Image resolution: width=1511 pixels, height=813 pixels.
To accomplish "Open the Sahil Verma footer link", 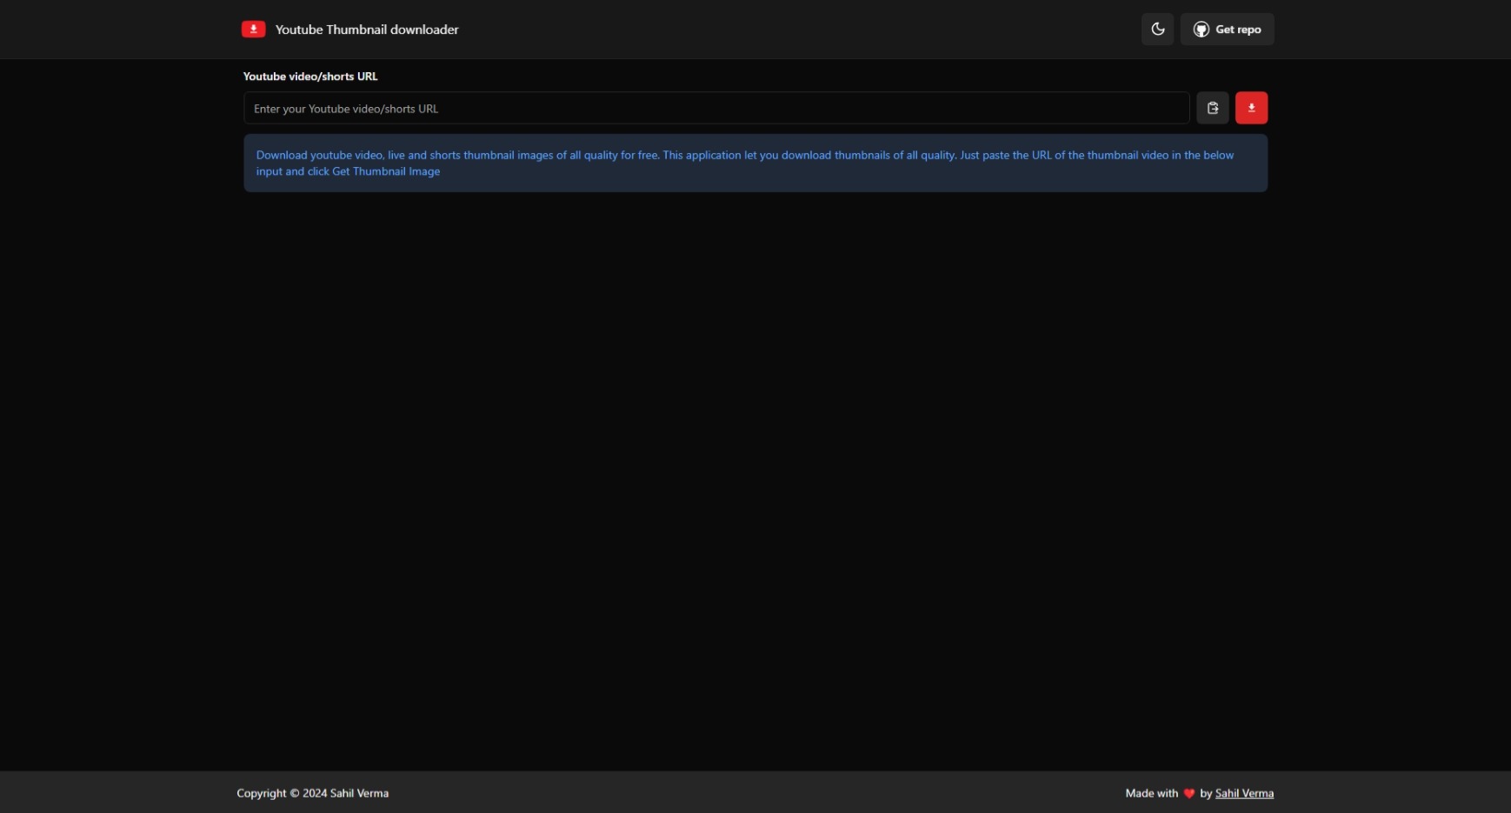I will (x=1244, y=793).
